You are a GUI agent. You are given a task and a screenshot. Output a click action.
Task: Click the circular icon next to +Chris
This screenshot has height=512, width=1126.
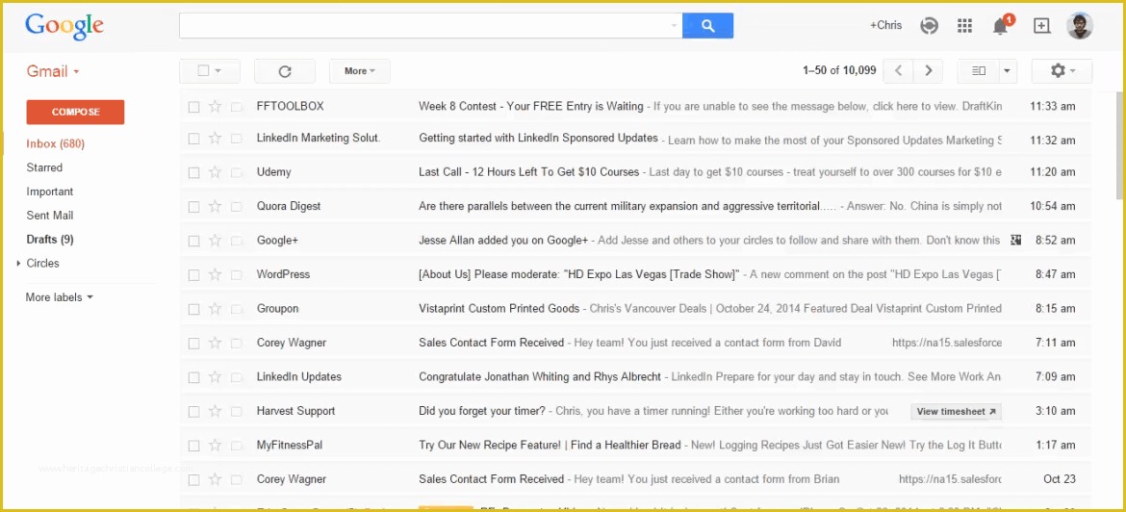coord(930,26)
